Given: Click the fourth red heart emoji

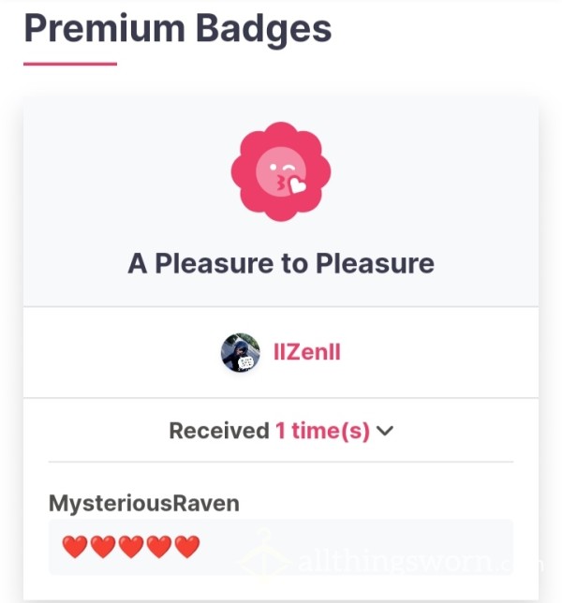Looking at the screenshot, I should [x=159, y=547].
